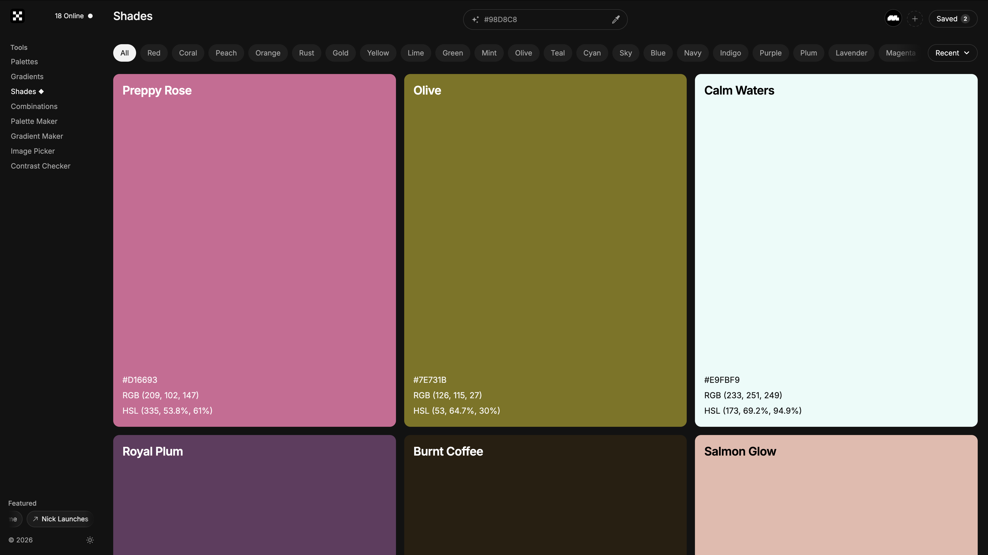988x555 pixels.
Task: Use the eyedropper color picker icon
Action: click(616, 20)
